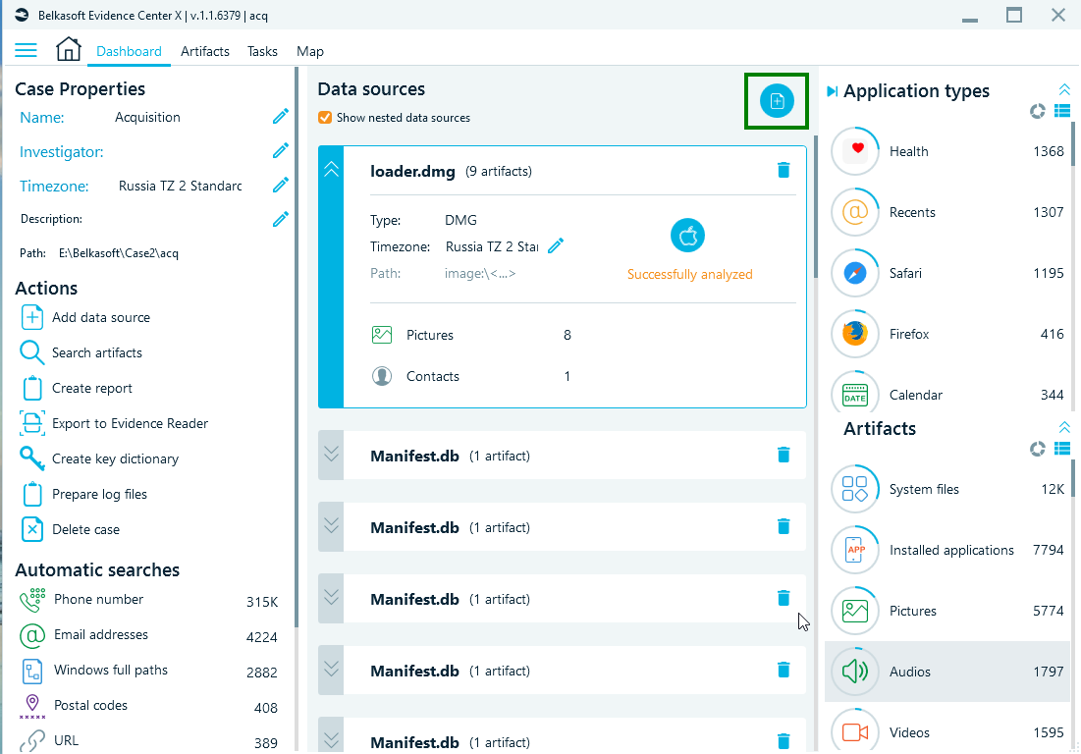
Task: Click Delete case action
Action: tap(71, 529)
